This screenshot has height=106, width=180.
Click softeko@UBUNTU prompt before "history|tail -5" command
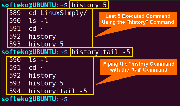[x=34, y=52]
